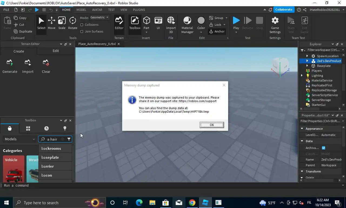The height and width of the screenshot is (208, 346).
Task: Switch to the MODEL ribbon tab
Action: (81, 10)
